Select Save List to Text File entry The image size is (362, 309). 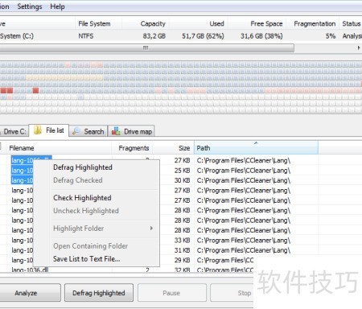click(86, 259)
